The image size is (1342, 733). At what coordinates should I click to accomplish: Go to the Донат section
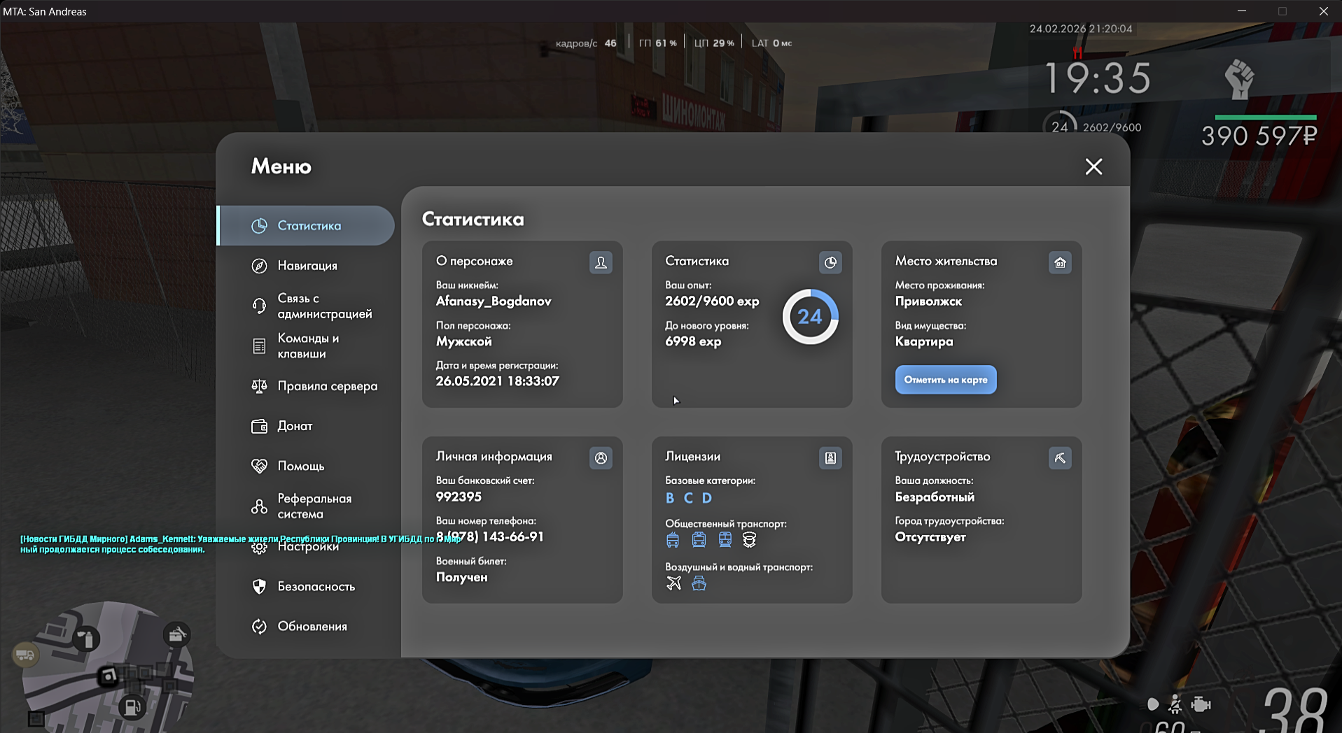tap(295, 426)
